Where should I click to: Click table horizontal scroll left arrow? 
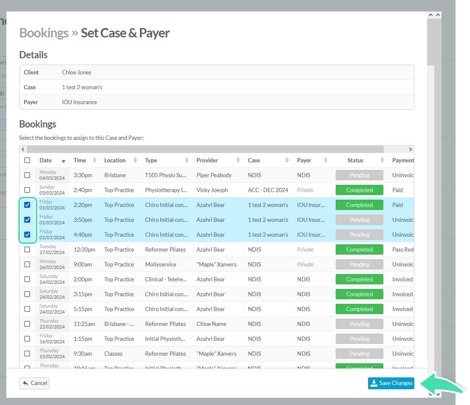pos(23,149)
